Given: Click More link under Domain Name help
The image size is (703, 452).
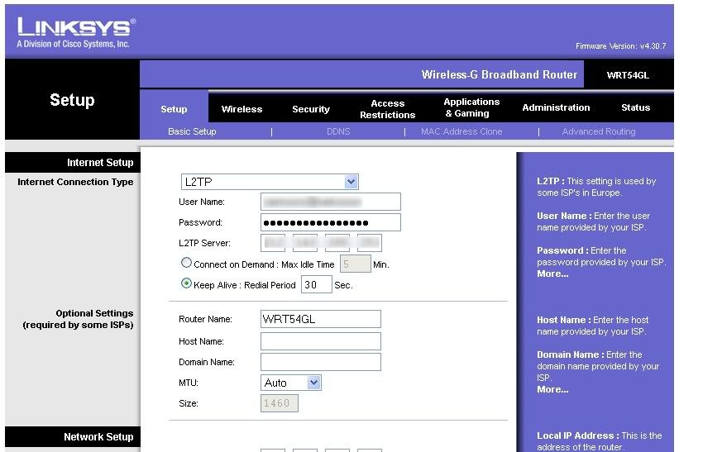Looking at the screenshot, I should (552, 389).
